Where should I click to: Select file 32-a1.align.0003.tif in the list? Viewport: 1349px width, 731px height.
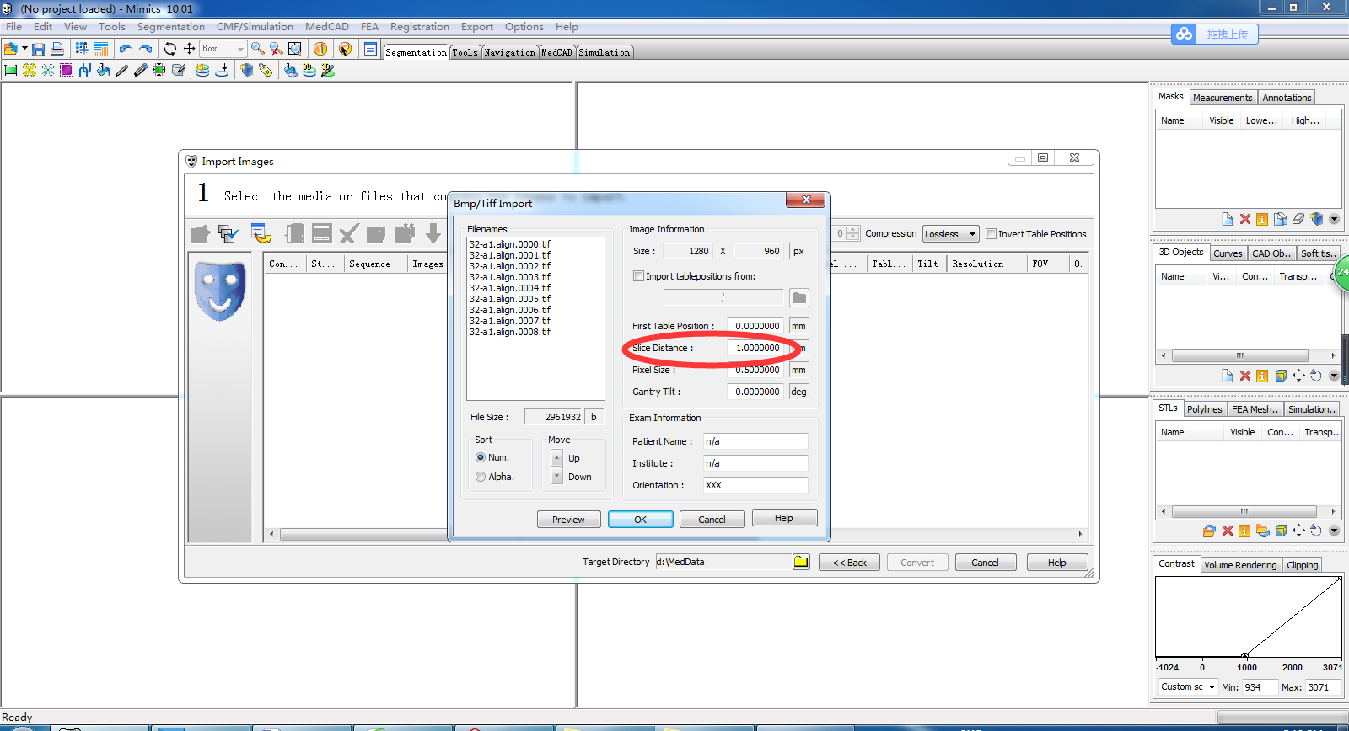510,277
